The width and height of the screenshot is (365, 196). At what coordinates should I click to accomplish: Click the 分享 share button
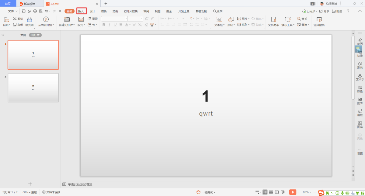(324, 11)
